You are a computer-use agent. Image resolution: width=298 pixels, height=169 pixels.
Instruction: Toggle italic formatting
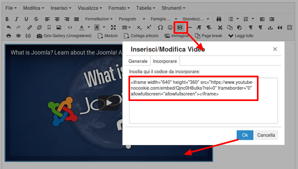tap(17, 19)
